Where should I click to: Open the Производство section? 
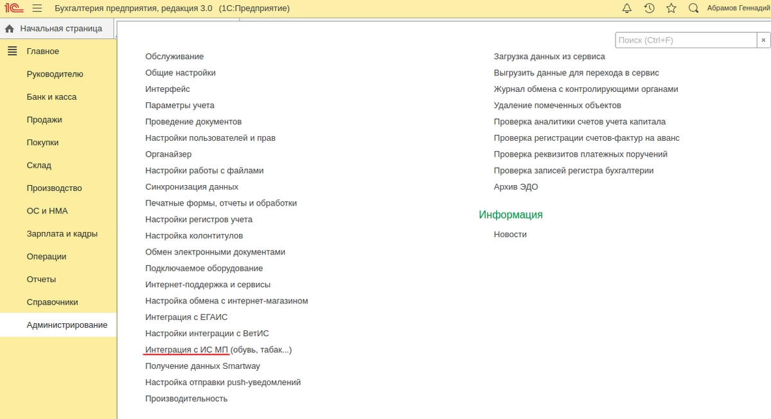pos(54,188)
